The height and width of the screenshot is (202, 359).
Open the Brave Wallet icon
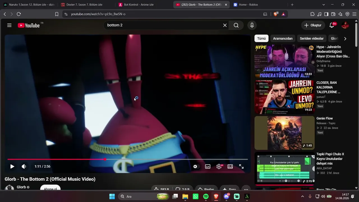[333, 14]
